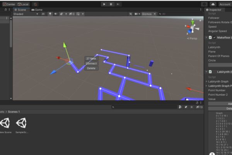Select the Point Number field label
The image size is (232, 155).
217,90
